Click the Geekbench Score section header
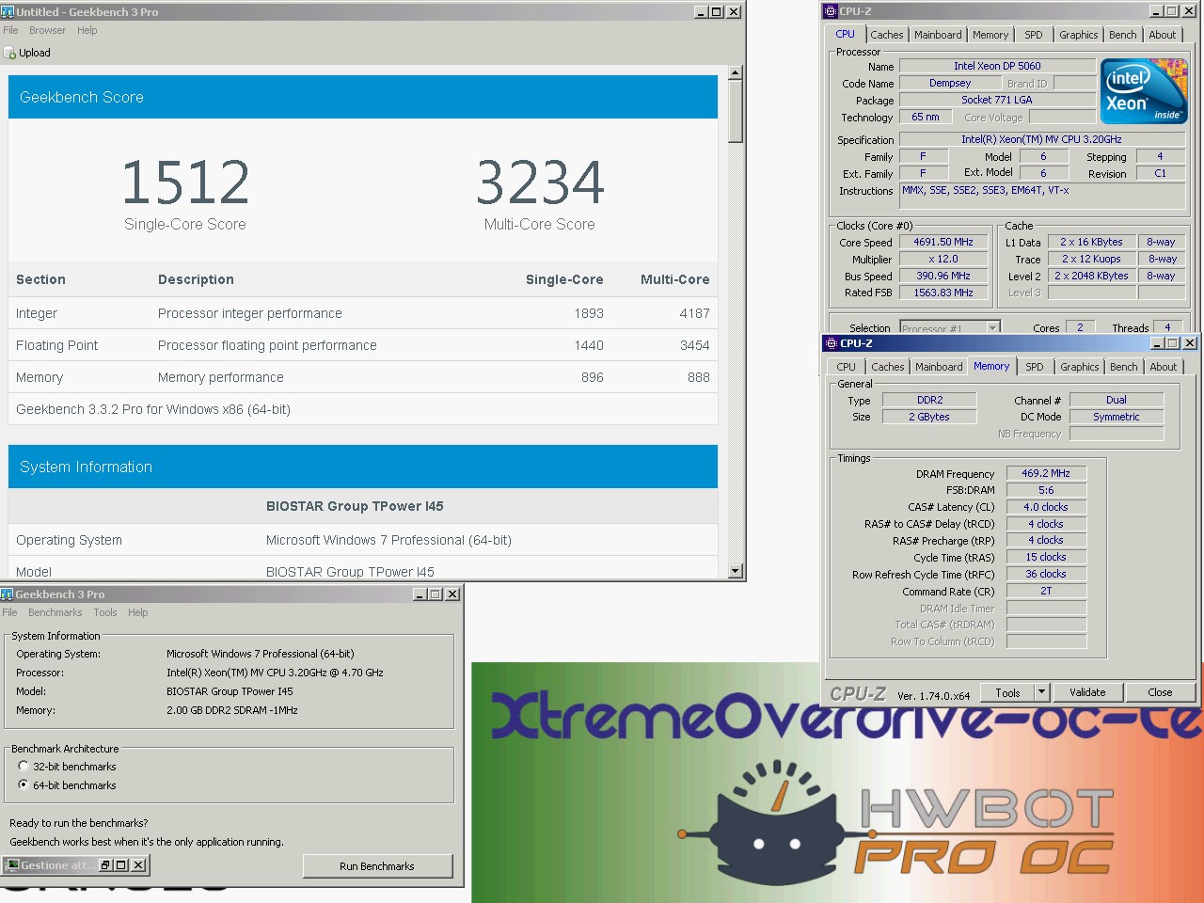 [363, 97]
